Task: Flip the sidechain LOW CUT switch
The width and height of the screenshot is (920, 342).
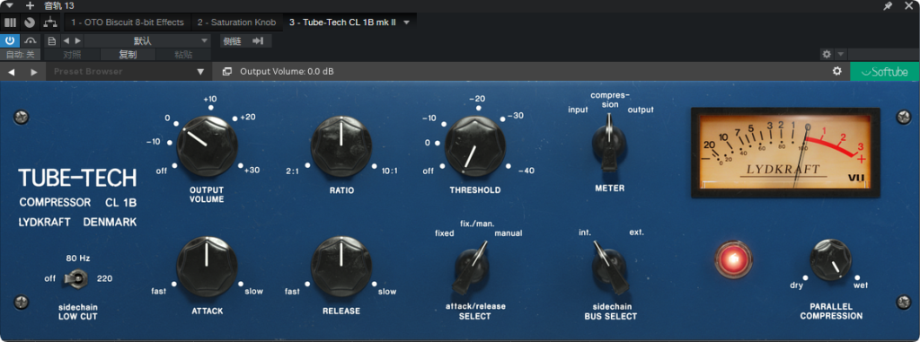Action: (76, 278)
